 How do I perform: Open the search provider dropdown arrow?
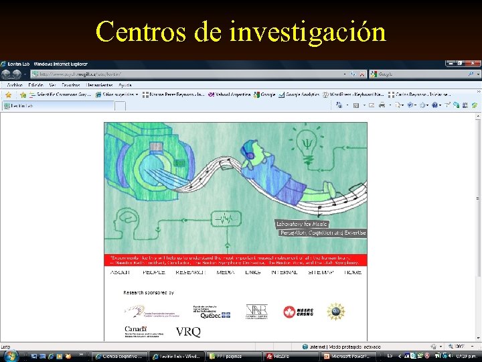[x=478, y=74]
